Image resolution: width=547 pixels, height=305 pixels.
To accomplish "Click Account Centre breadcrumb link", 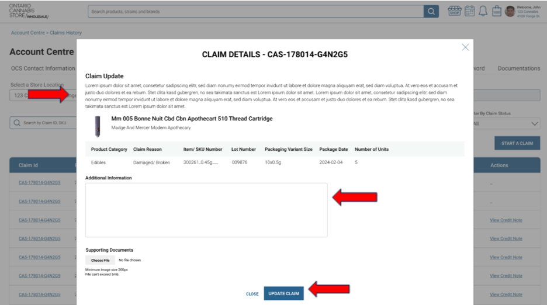I will [x=28, y=33].
